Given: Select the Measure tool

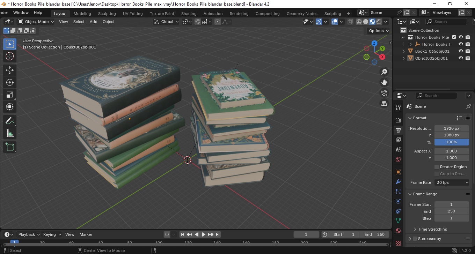Looking at the screenshot, I should click(10, 133).
